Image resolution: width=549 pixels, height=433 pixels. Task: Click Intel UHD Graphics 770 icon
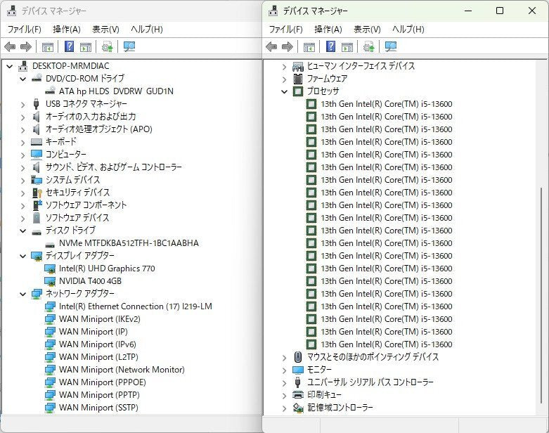point(50,269)
